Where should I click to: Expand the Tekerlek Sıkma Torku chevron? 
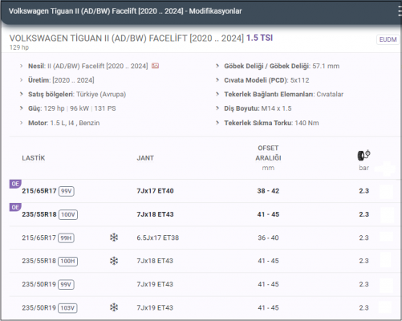[x=217, y=123]
